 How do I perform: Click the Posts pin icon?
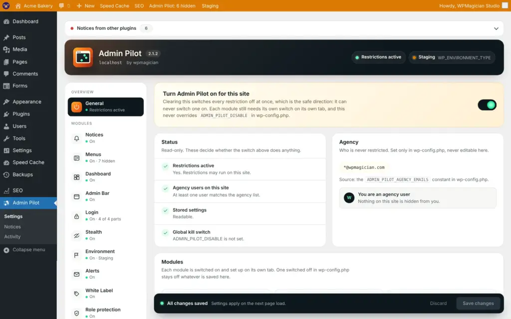pos(6,37)
